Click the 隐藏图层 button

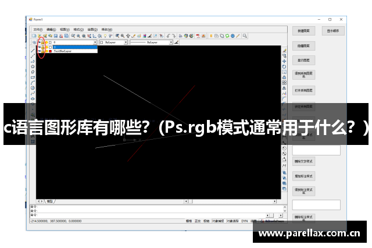pyautogui.click(x=303, y=46)
